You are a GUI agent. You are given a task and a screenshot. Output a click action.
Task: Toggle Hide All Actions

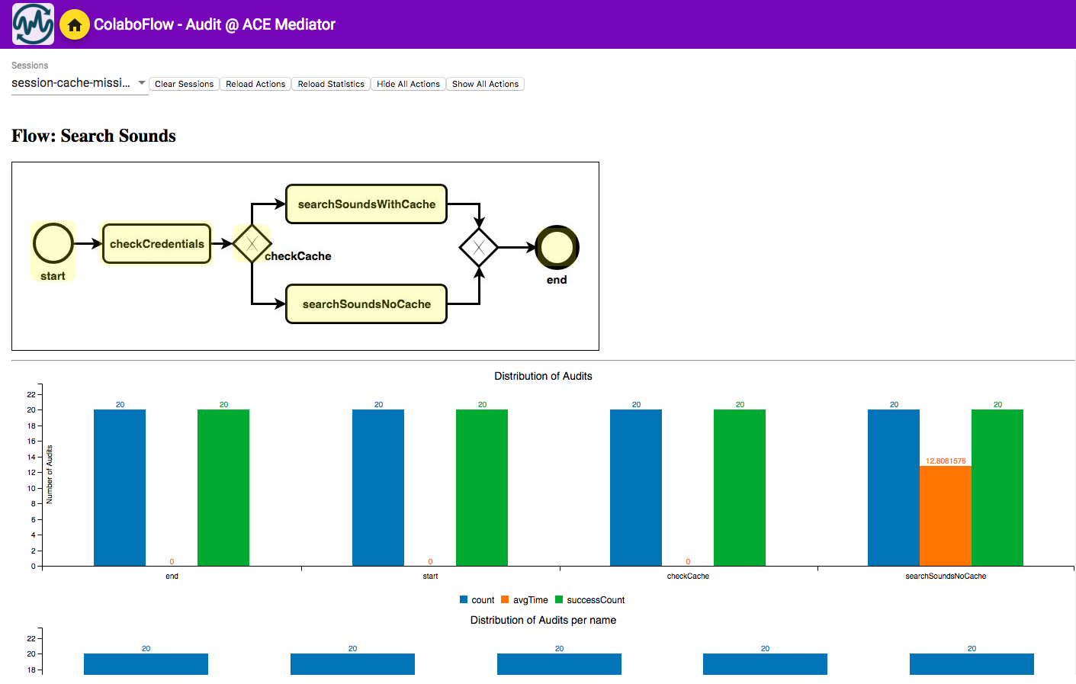tap(408, 84)
